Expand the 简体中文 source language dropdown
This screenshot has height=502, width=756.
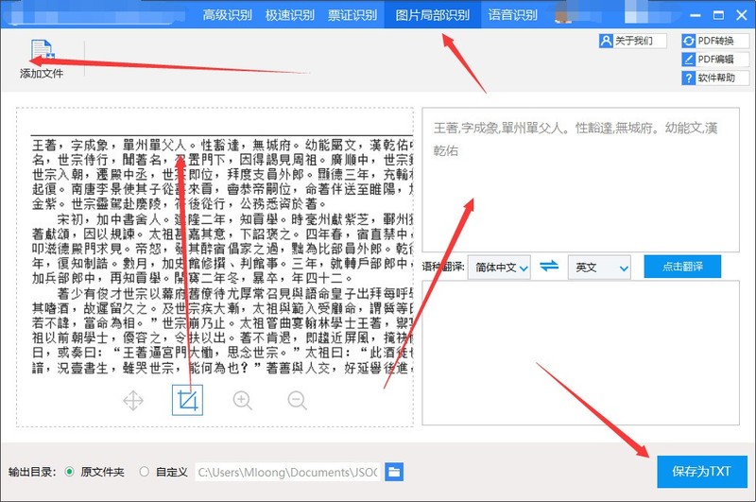499,268
